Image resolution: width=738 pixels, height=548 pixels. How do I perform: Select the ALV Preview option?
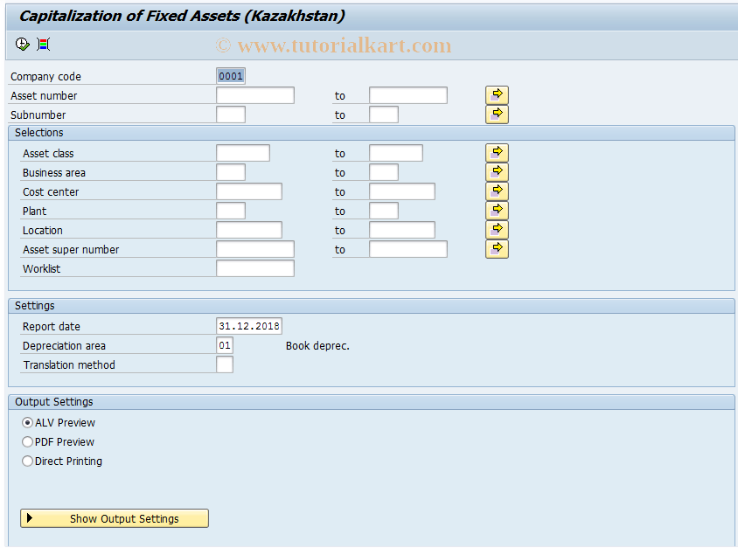coord(27,422)
